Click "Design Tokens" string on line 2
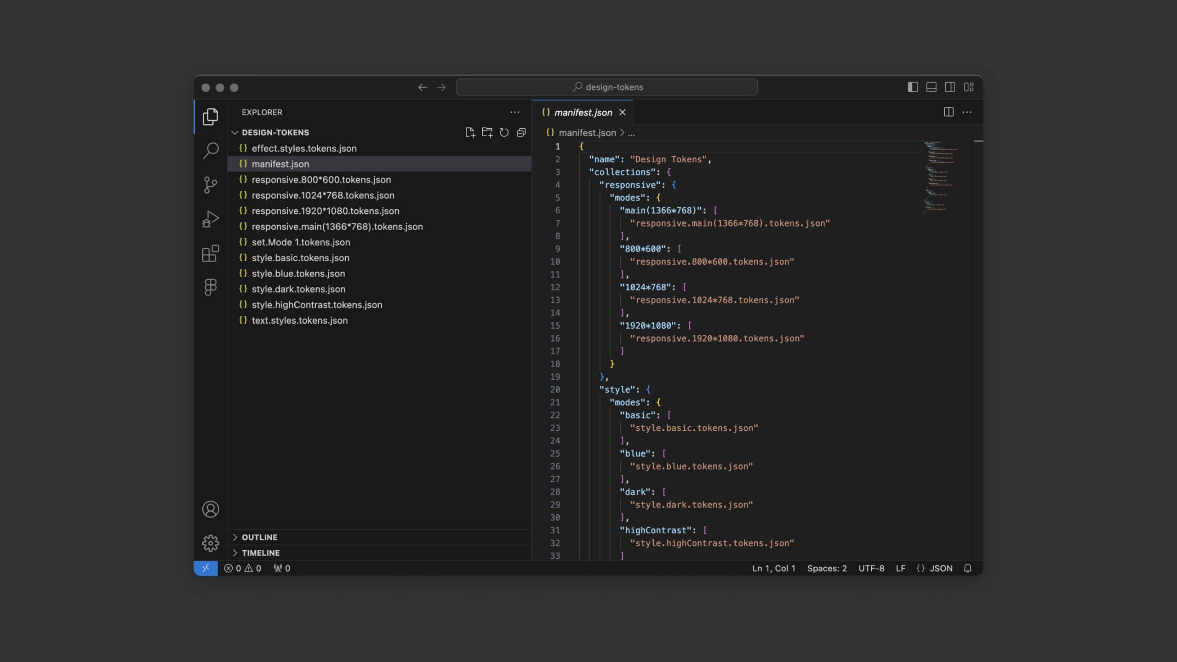Viewport: 1177px width, 662px height. (x=668, y=159)
